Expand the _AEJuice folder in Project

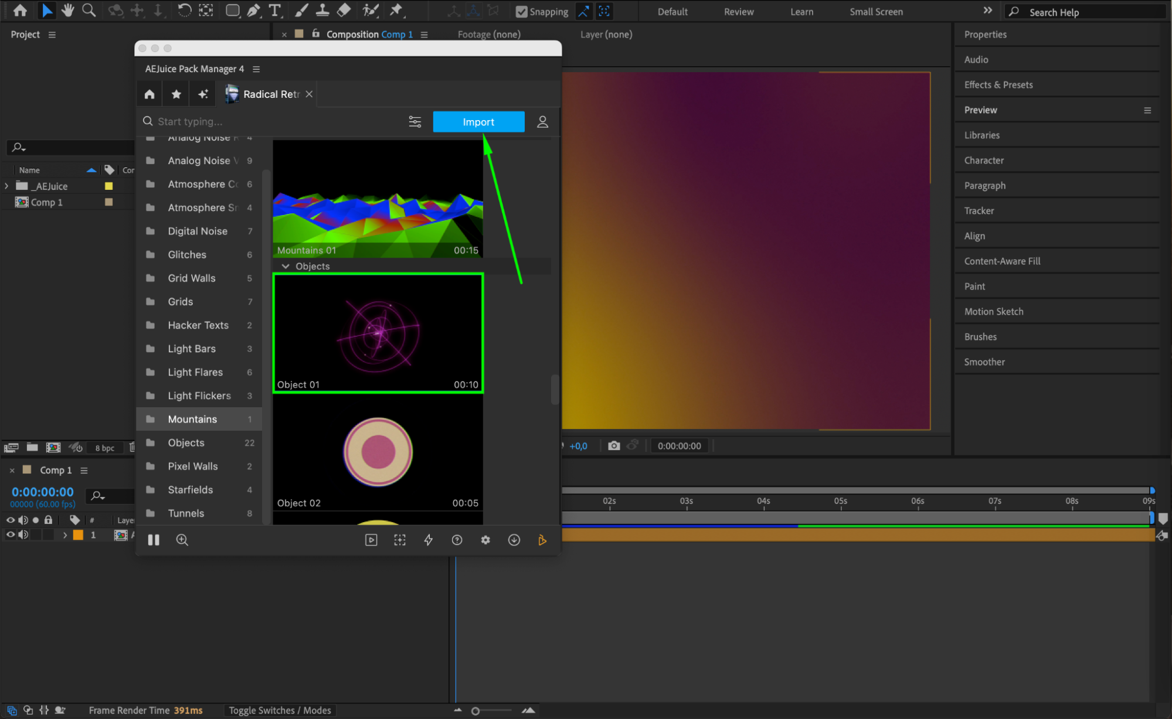point(7,186)
